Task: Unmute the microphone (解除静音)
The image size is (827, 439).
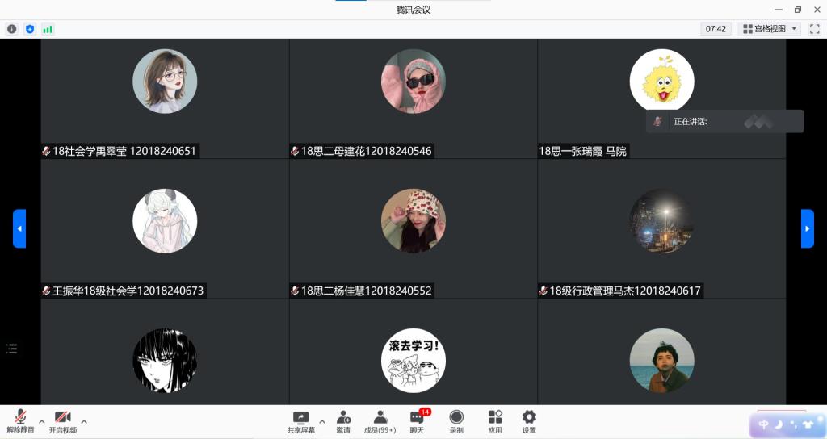Action: [20, 420]
